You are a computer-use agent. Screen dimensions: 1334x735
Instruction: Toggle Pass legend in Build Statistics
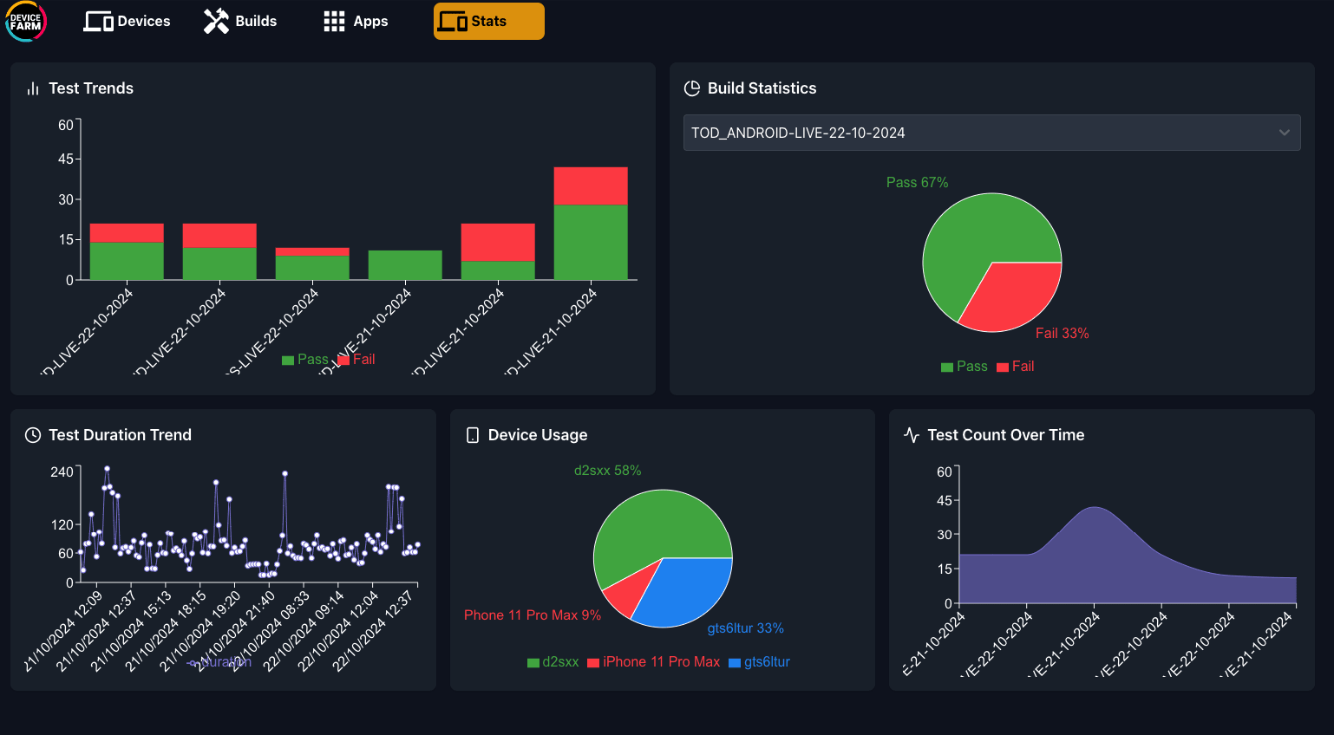click(965, 367)
